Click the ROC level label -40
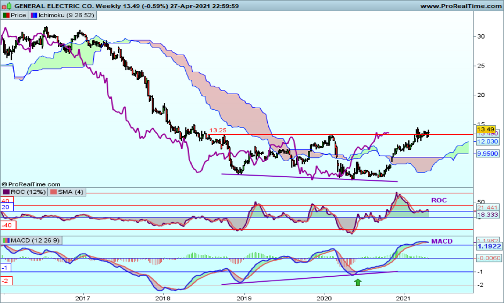504x303 pixels. pyautogui.click(x=7, y=225)
